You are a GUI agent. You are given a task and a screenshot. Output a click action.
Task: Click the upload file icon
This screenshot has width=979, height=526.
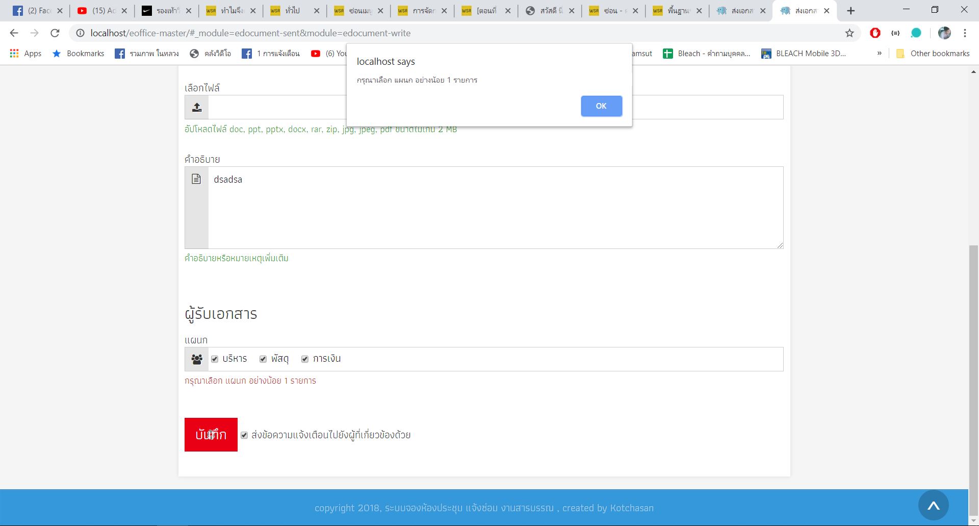click(x=197, y=107)
